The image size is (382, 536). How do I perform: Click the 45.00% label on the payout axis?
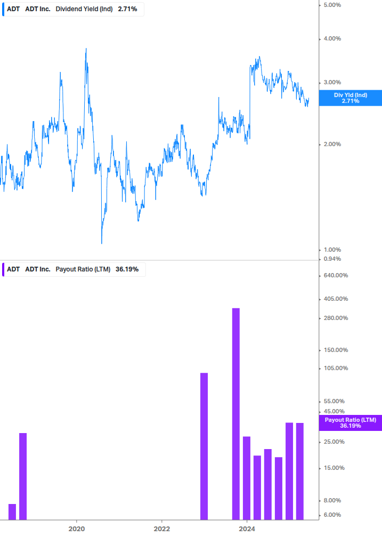(334, 412)
